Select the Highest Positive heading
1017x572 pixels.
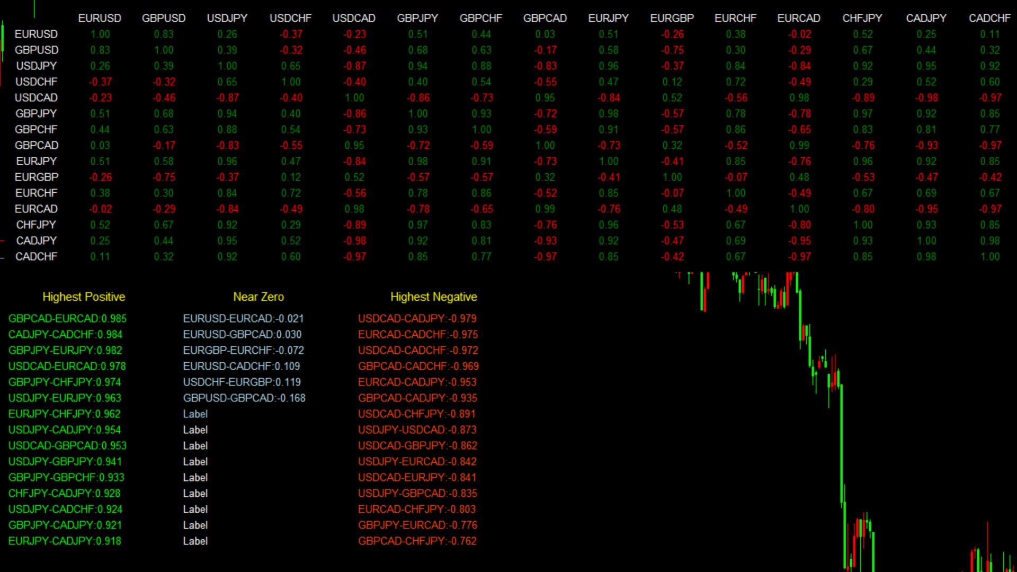pyautogui.click(x=84, y=297)
